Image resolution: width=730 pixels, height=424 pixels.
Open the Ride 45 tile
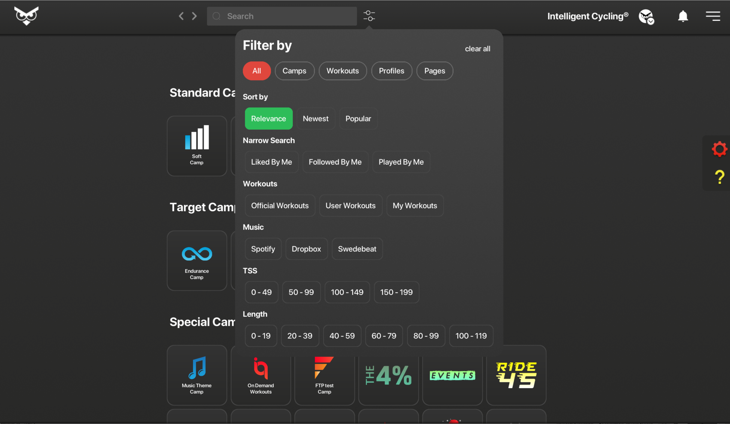pos(516,375)
